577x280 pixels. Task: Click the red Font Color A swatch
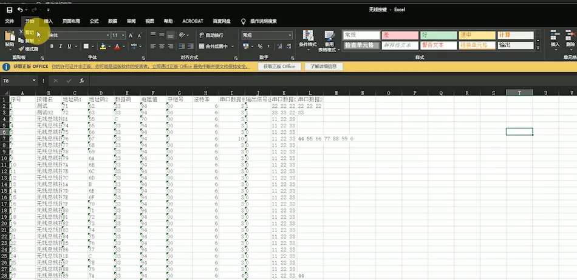tap(117, 46)
